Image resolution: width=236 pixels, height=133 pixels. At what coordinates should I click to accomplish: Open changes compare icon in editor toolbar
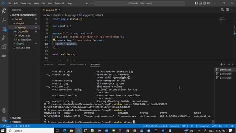[222, 10]
